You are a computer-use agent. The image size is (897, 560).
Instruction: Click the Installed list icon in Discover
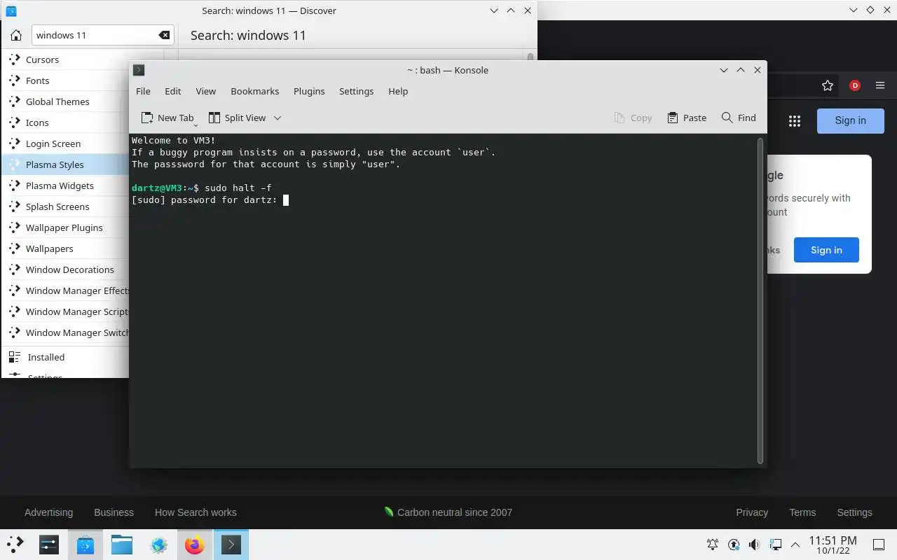click(x=15, y=357)
